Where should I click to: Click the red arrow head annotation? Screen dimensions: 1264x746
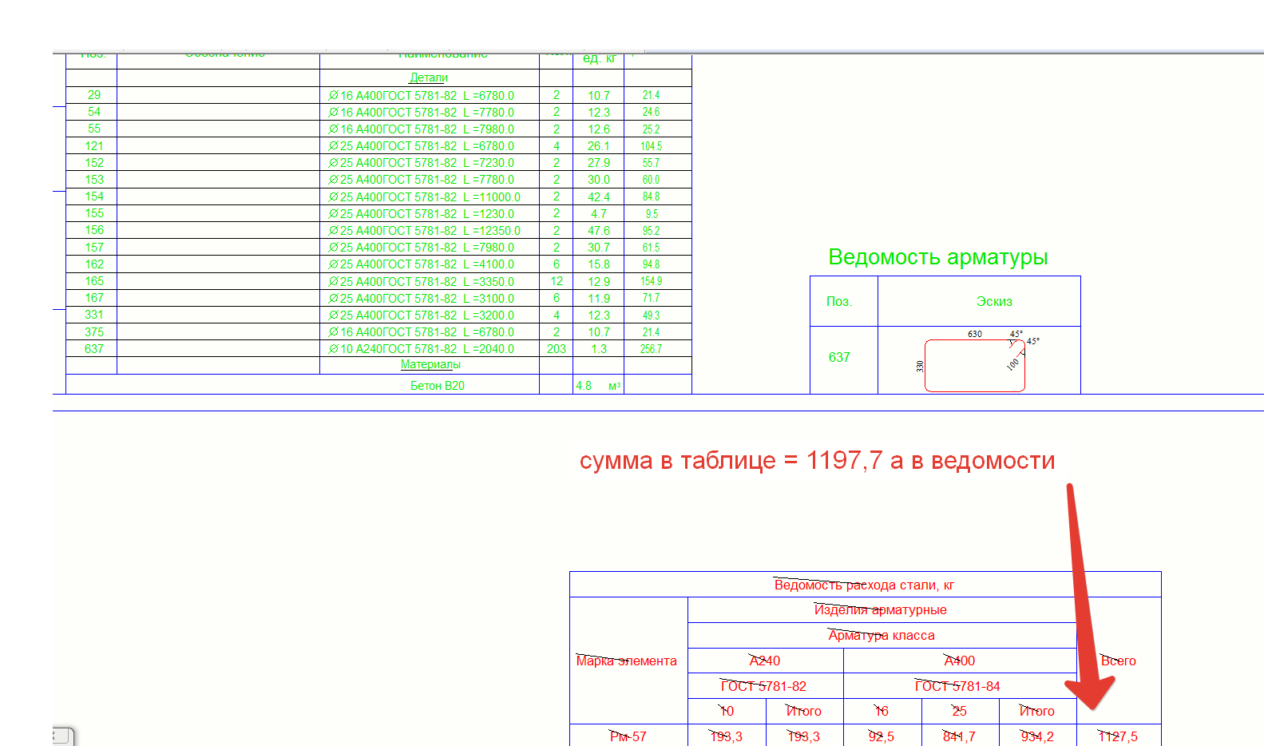click(x=1090, y=692)
